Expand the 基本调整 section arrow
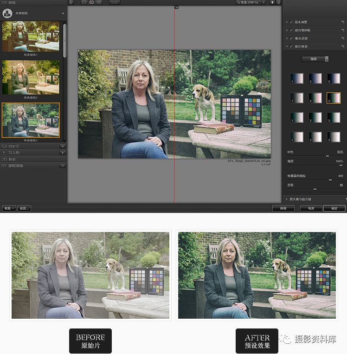 click(x=287, y=22)
